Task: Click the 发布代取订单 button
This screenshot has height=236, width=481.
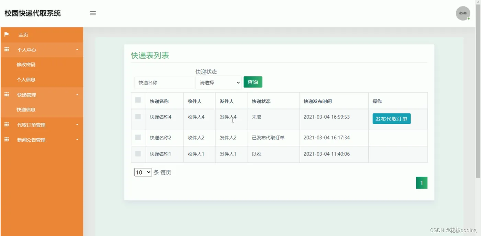Action: tap(391, 119)
